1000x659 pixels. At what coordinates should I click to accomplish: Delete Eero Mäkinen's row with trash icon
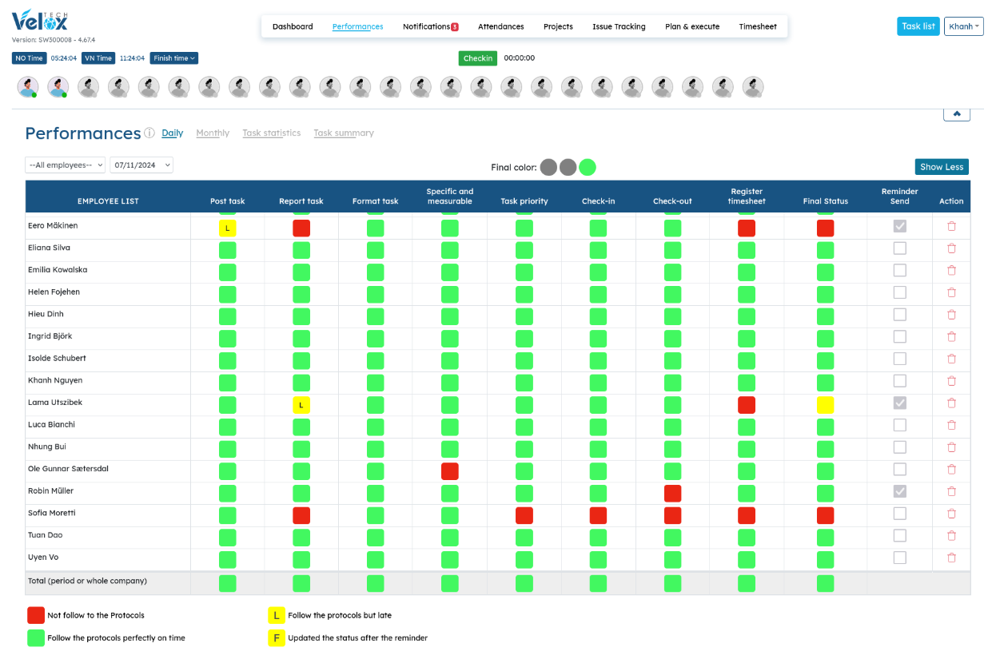(951, 226)
